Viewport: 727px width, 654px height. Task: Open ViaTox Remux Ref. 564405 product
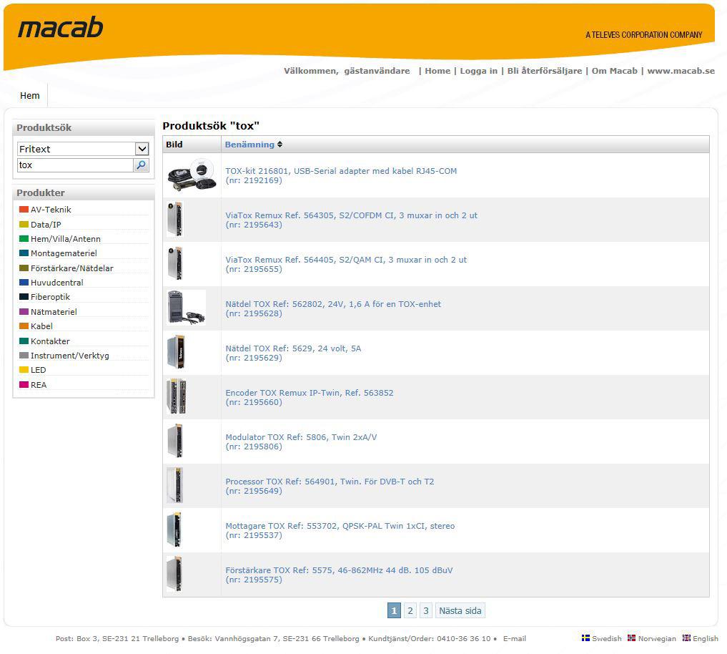tap(346, 260)
